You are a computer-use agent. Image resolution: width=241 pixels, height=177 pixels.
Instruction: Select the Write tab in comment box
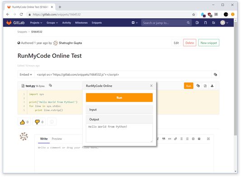click(44, 139)
